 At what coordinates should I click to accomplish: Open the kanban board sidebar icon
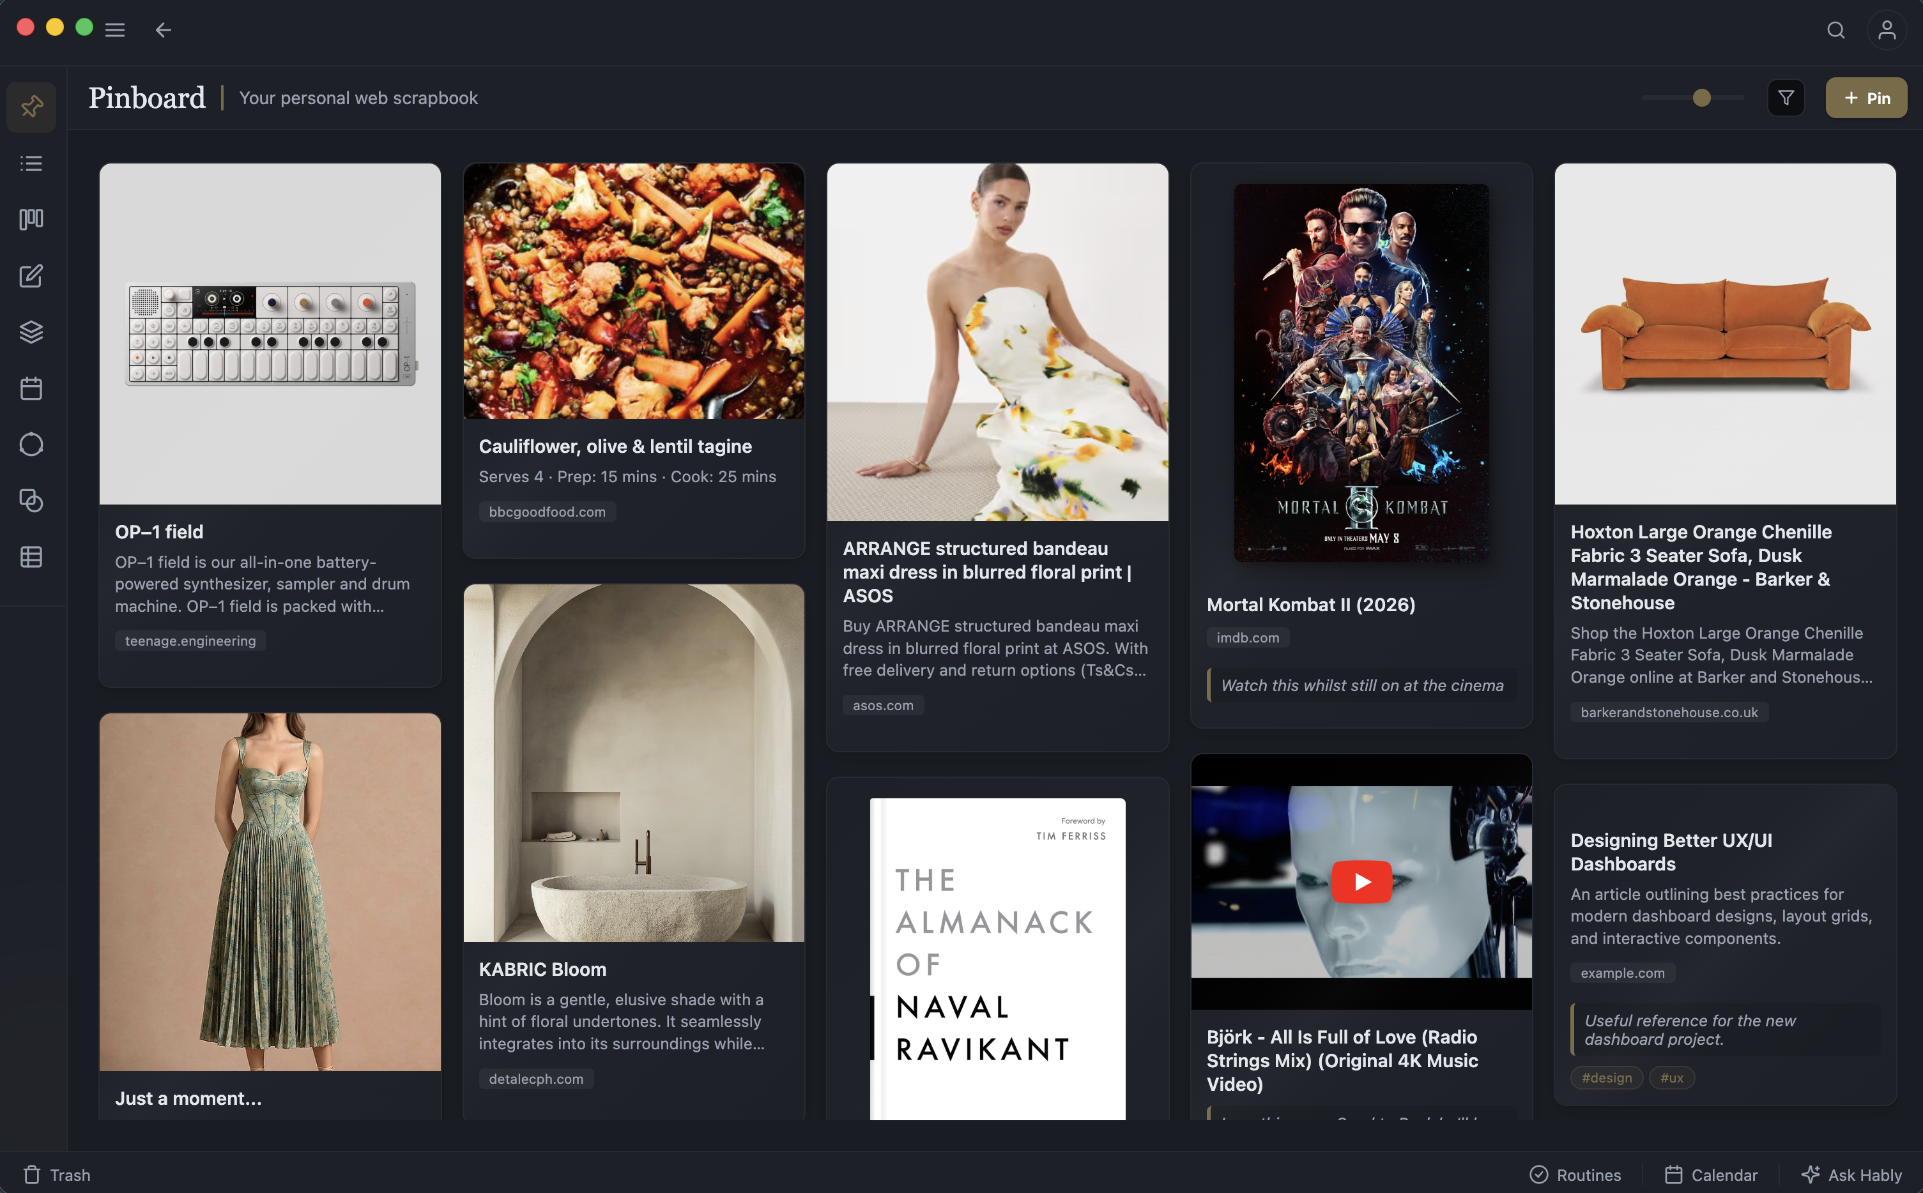click(x=31, y=219)
